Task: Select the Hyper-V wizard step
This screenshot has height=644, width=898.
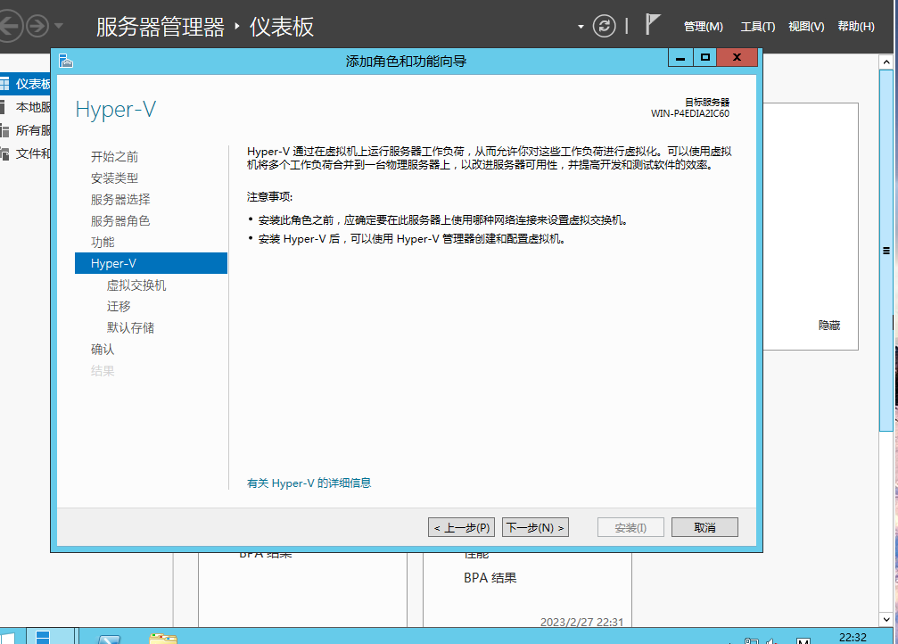Action: pyautogui.click(x=152, y=263)
